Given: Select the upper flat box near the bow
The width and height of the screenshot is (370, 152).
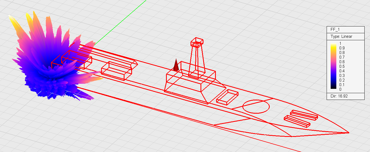Looking at the screenshot, I should [x=304, y=115].
